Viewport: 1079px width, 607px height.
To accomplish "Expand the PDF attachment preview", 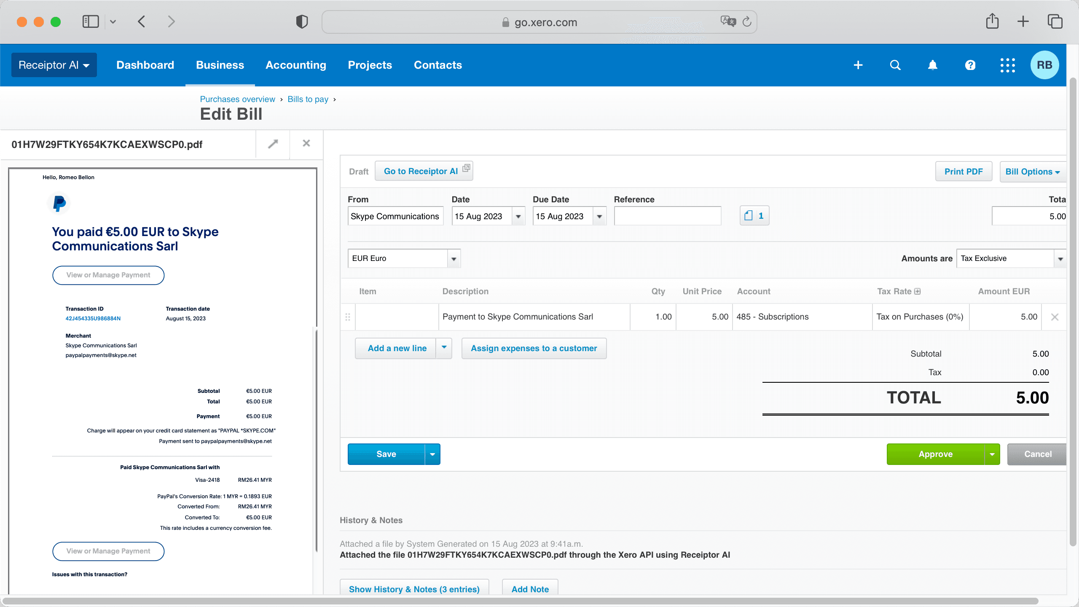I will pyautogui.click(x=273, y=144).
